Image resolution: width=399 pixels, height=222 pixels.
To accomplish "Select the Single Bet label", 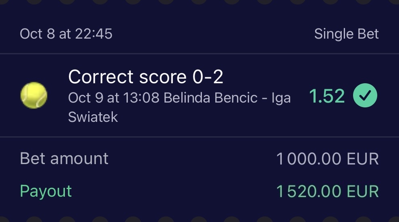I will 346,34.
